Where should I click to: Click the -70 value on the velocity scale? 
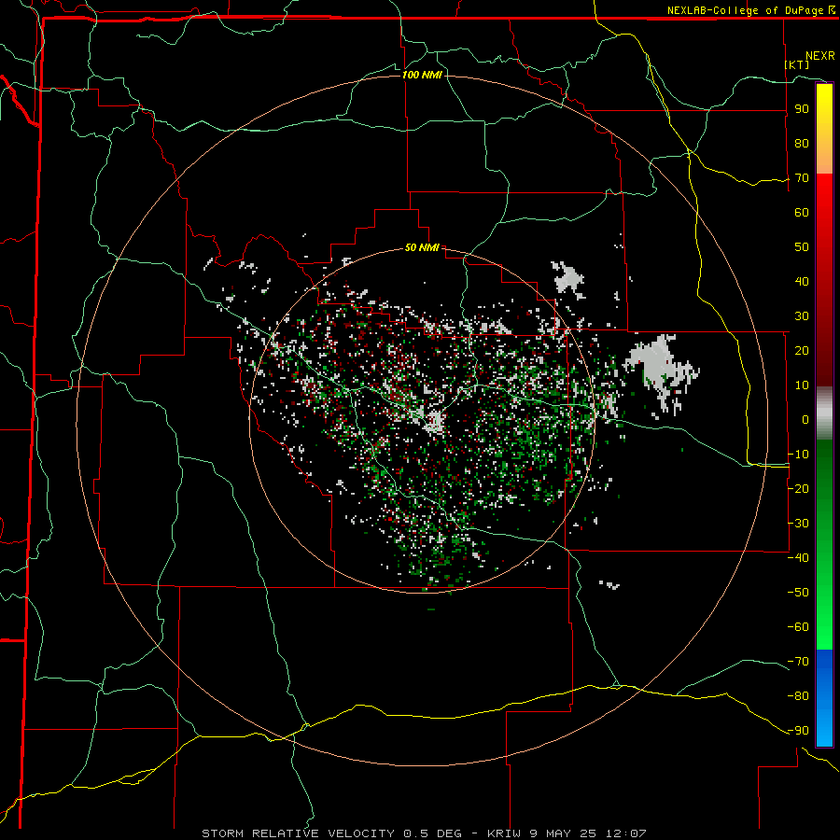[798, 662]
